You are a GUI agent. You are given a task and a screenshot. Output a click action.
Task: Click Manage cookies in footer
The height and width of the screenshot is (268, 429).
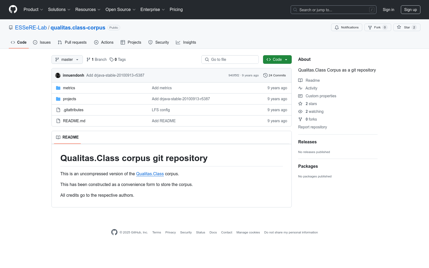pos(248,232)
